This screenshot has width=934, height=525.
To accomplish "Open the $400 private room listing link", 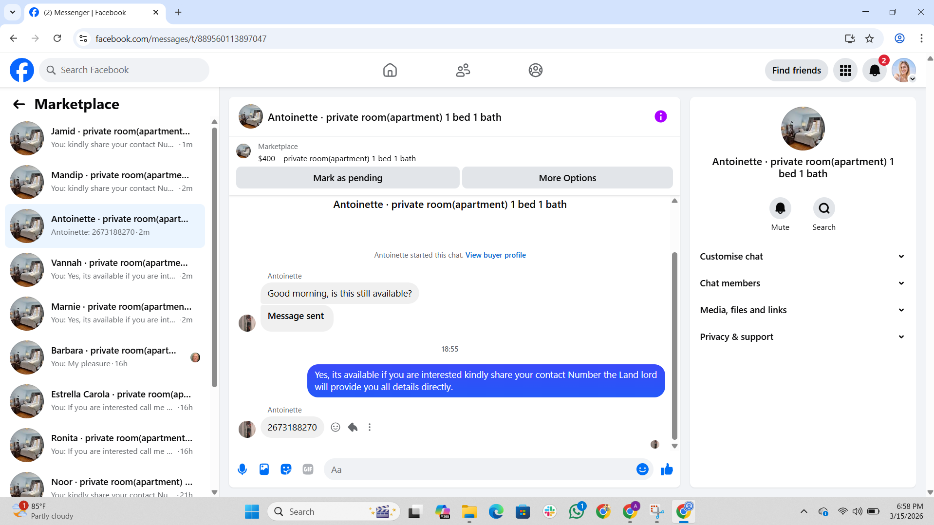I will tap(336, 159).
